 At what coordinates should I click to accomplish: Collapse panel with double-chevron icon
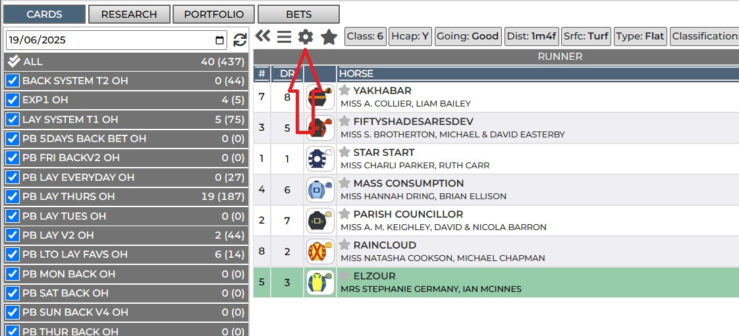[x=263, y=36]
